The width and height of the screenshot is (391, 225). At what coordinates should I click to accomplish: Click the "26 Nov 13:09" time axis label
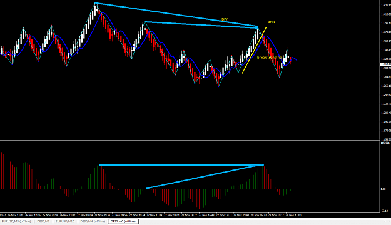click(x=15, y=215)
